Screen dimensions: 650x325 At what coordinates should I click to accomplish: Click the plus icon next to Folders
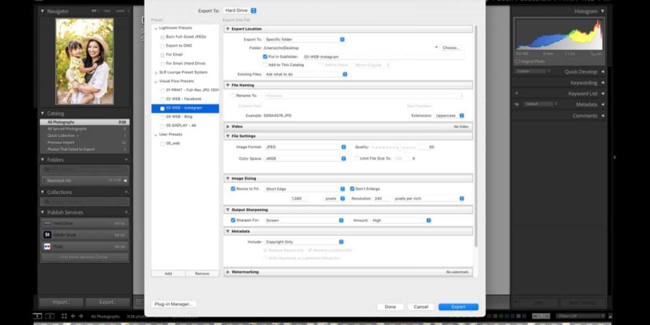(125, 160)
